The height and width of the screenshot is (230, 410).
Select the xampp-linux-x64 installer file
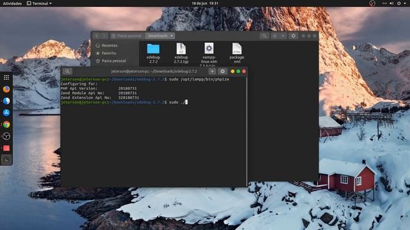[x=209, y=54]
